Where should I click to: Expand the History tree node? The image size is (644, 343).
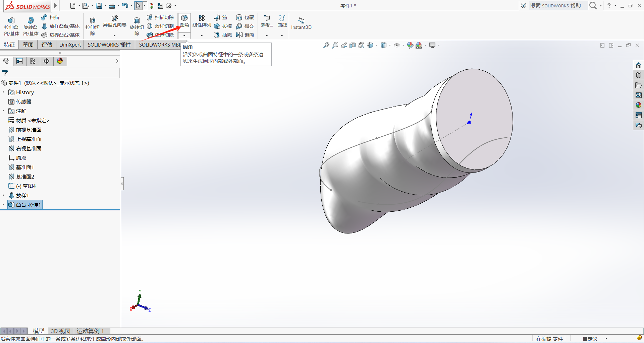(3, 92)
